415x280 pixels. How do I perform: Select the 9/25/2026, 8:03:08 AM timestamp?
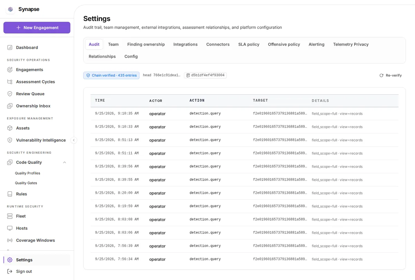pos(117,220)
